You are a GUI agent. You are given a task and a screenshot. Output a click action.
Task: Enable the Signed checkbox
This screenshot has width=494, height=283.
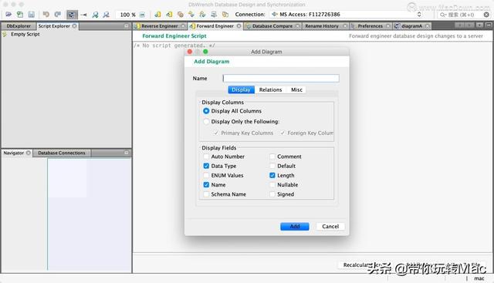tap(272, 194)
